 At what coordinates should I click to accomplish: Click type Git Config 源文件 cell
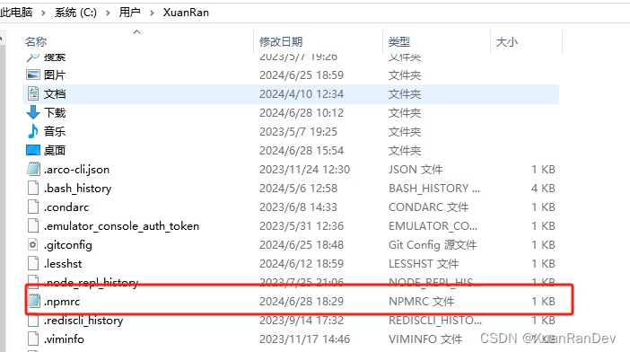click(433, 245)
